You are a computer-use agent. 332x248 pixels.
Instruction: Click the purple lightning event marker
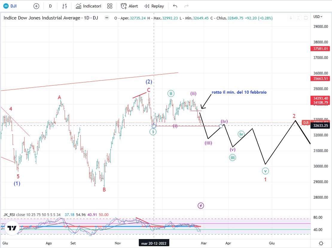201,206
